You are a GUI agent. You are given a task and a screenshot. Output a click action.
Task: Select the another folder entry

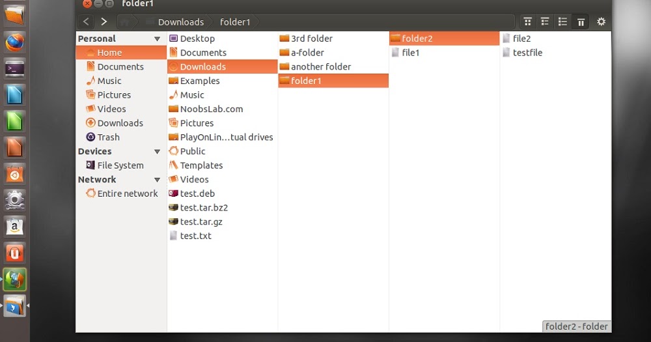coord(333,67)
